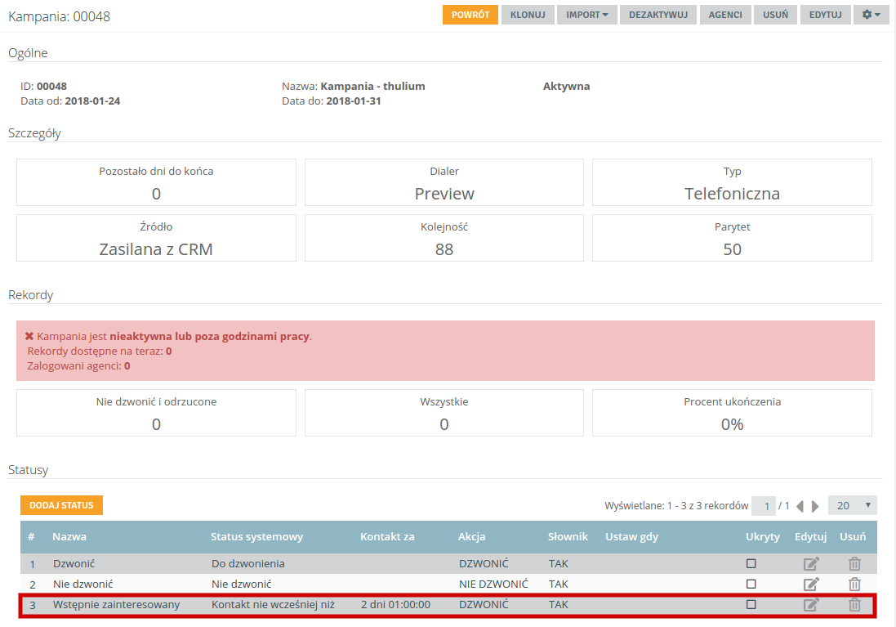
Task: Delete the Dzwonić status with trash icon
Action: coord(854,563)
